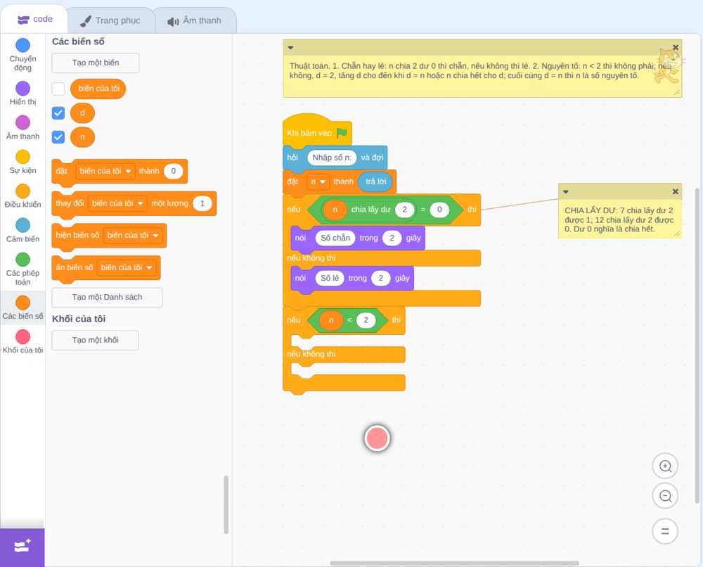Collapse the CHIA LẤY DƯ comment
Image resolution: width=703 pixels, height=567 pixels.
tap(566, 191)
